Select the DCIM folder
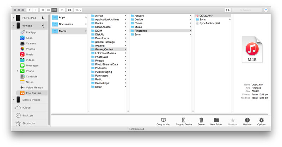This screenshot has height=147, width=282. [108, 31]
